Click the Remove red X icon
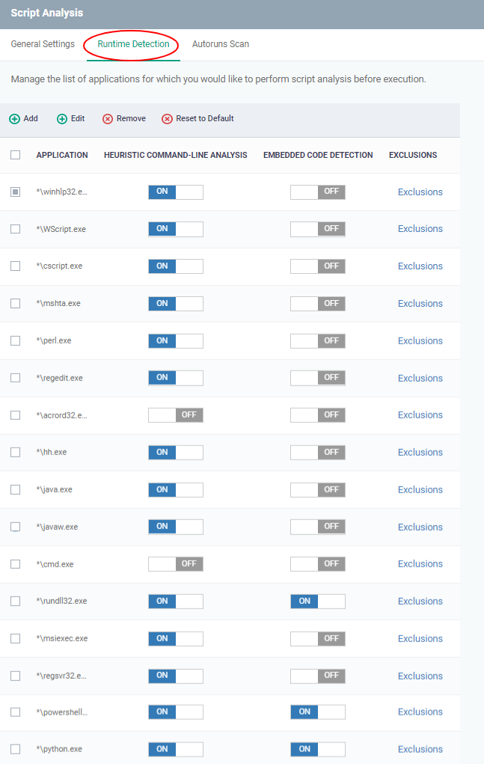484x764 pixels. 108,119
